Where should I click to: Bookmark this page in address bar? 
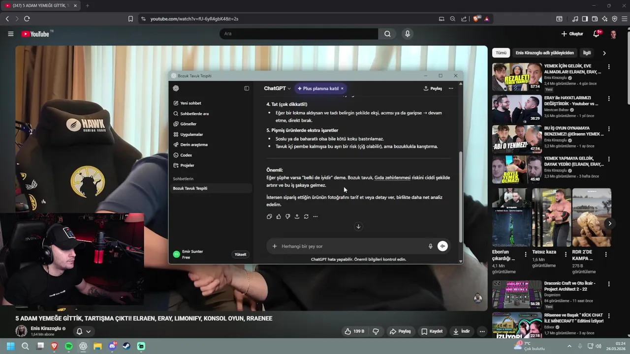click(130, 19)
